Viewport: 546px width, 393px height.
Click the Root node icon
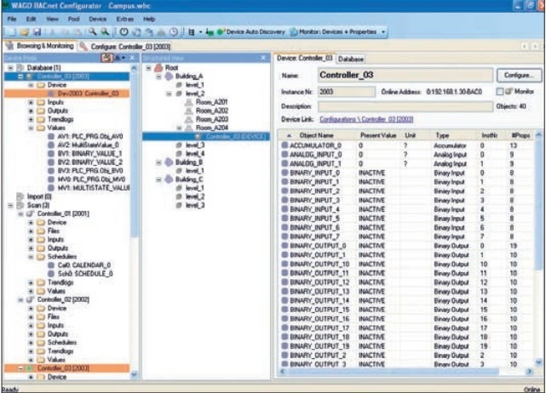[x=158, y=67]
